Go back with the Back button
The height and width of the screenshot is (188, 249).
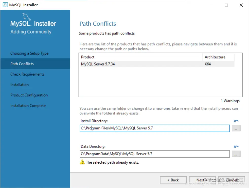pyautogui.click(x=173, y=180)
